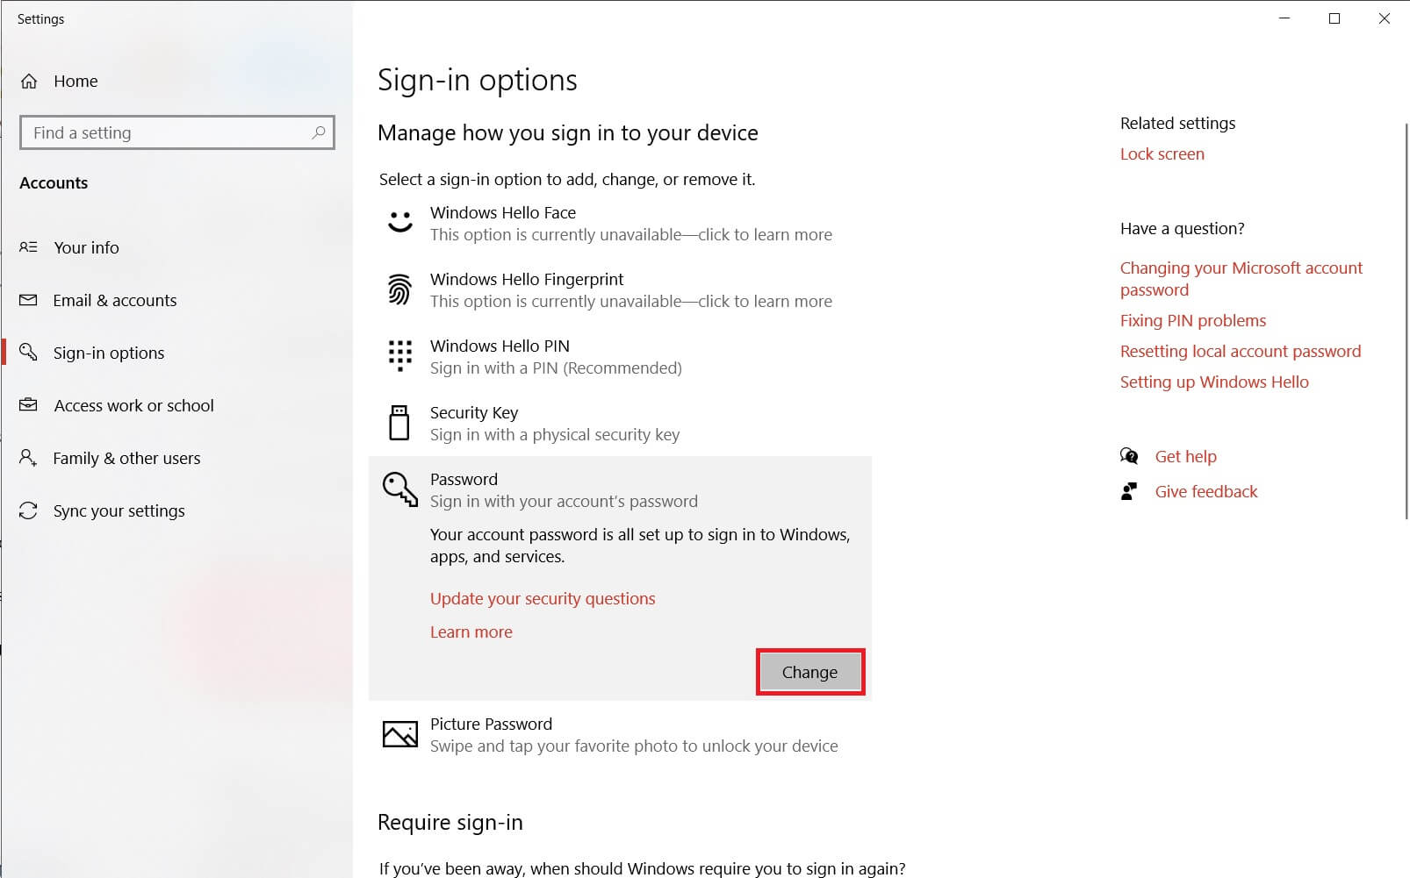
Task: Click the Give feedback link
Action: (x=1206, y=491)
